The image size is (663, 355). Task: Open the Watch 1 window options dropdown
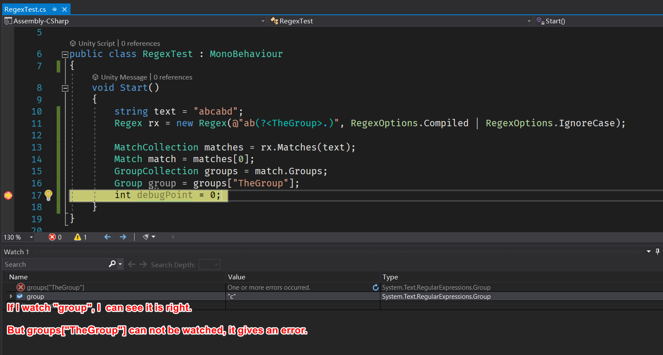click(648, 252)
